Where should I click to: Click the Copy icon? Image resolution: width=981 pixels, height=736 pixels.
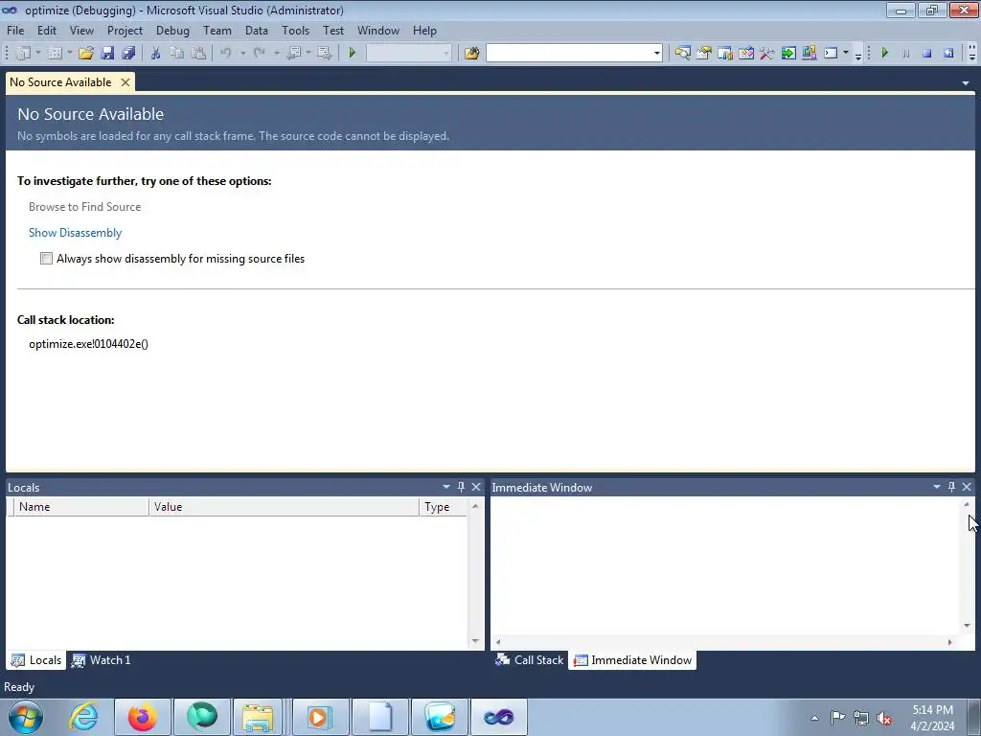177,54
